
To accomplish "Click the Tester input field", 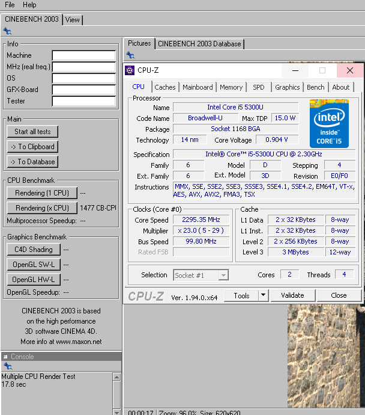I will click(84, 101).
